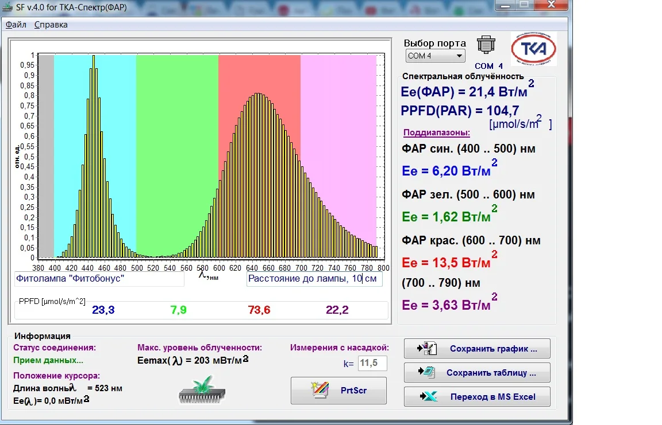Viewport: 662px width, 425px height.
Task: Click the Расстояние до лампы text field
Action: (x=314, y=279)
